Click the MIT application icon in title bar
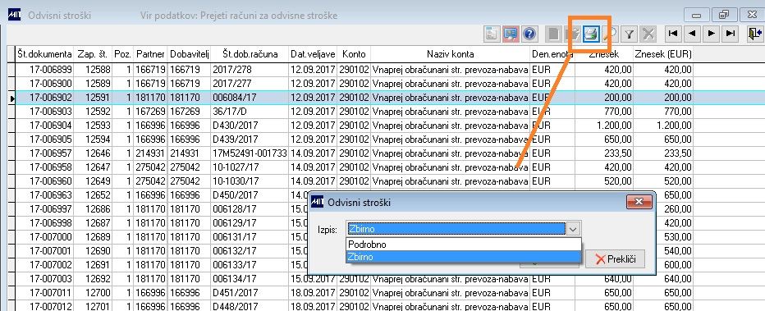Image resolution: width=765 pixels, height=311 pixels. (x=15, y=15)
